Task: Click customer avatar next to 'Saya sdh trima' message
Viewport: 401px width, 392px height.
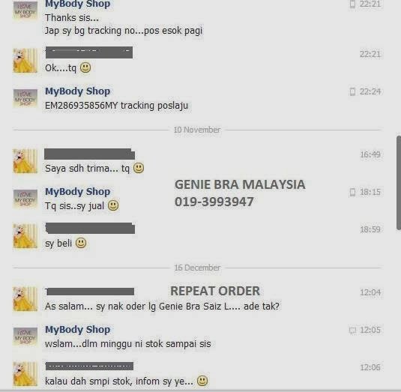Action: click(25, 161)
